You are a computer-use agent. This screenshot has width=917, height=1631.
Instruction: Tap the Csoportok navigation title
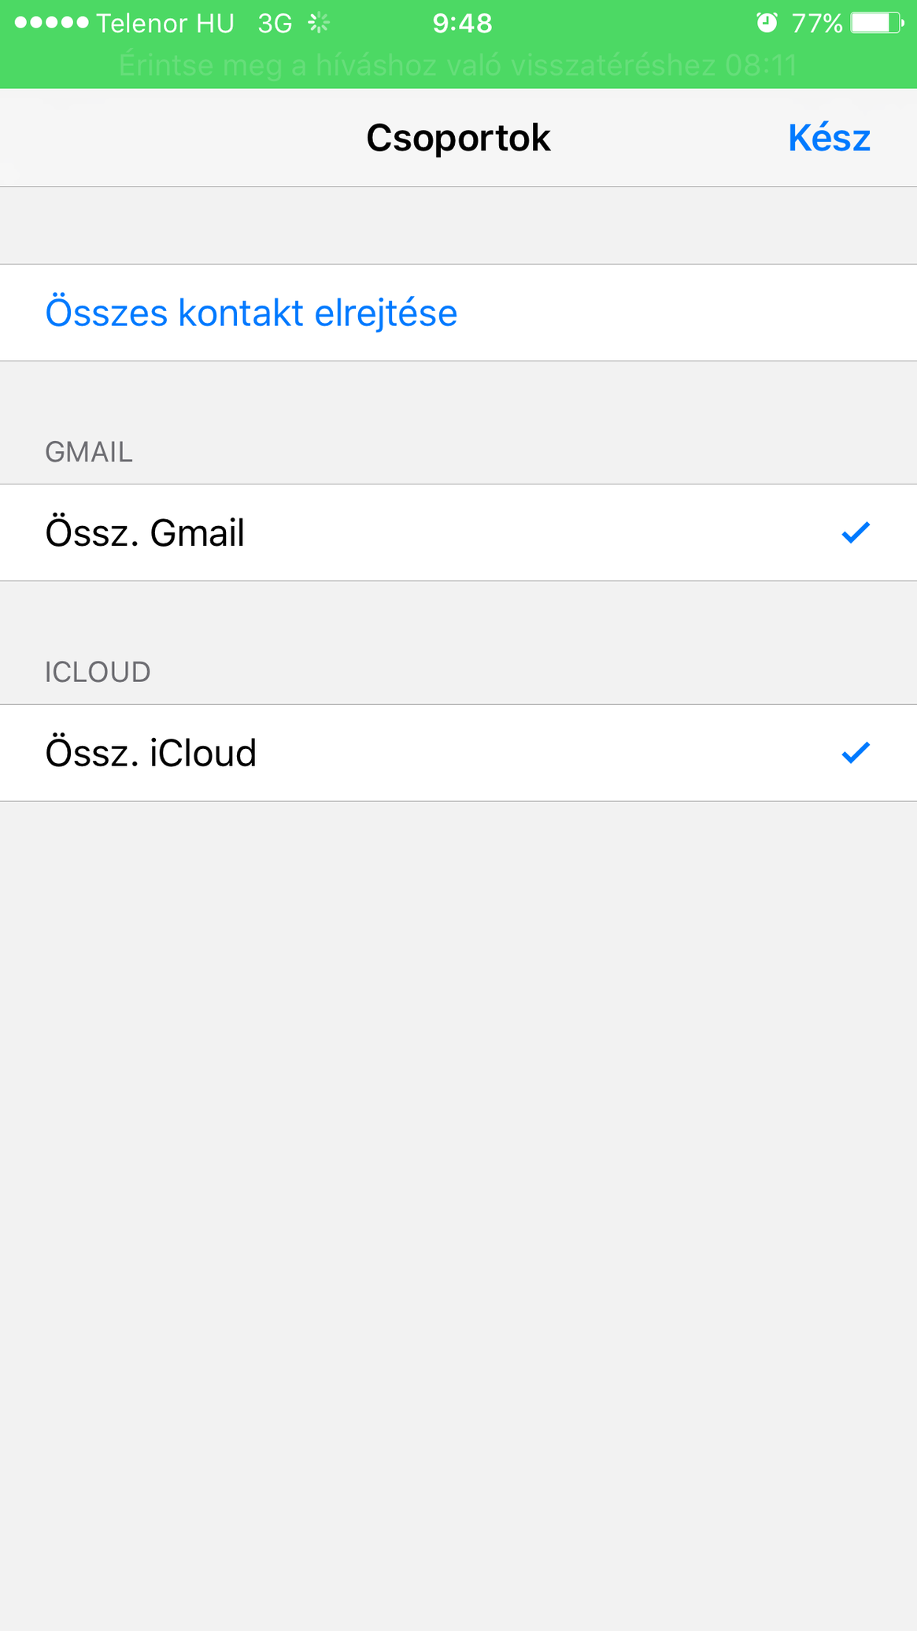[458, 138]
